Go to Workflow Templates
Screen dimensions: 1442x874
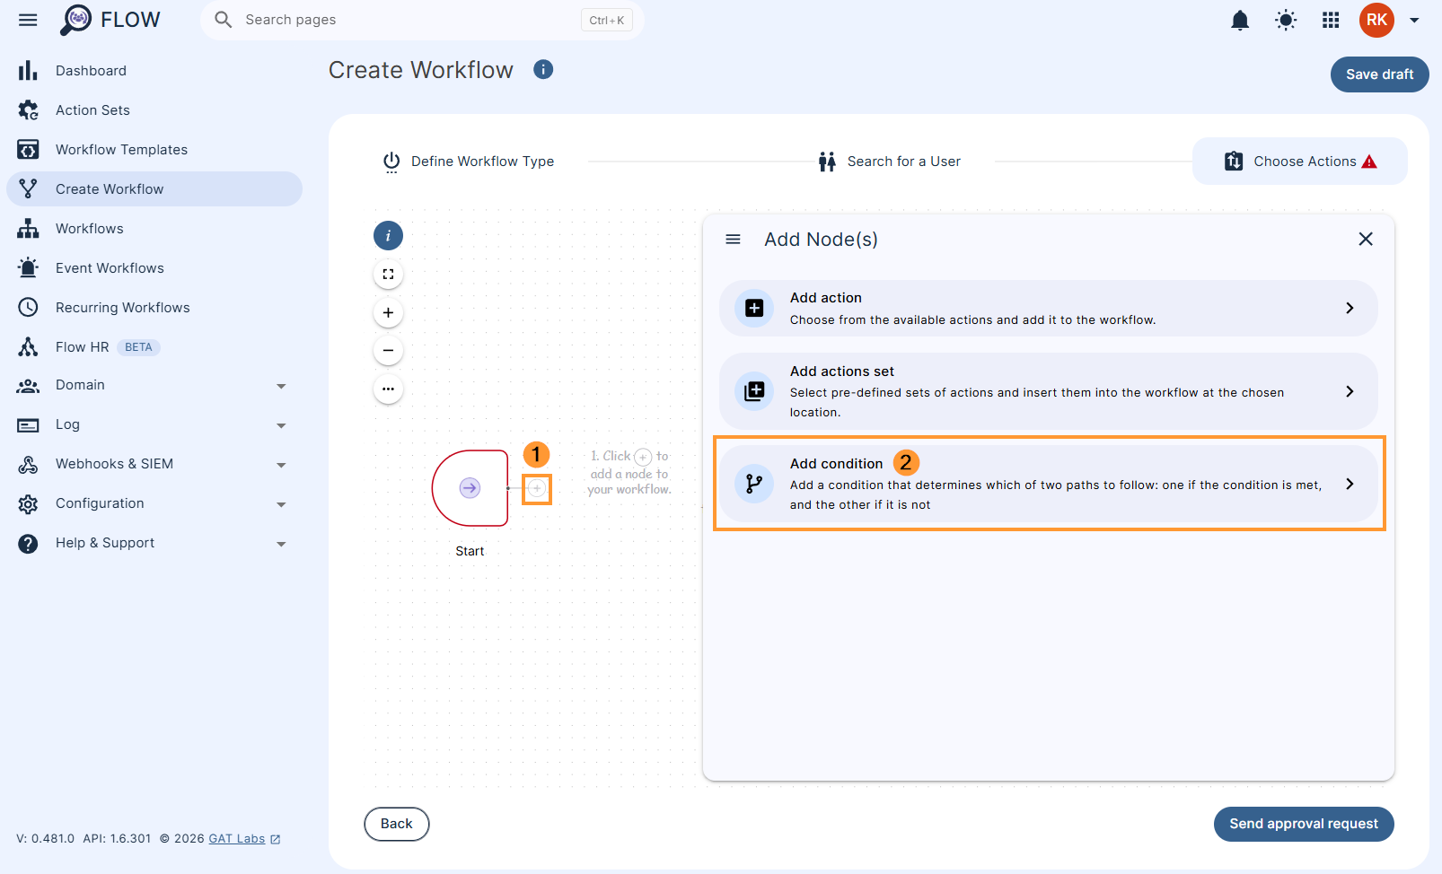(x=154, y=150)
